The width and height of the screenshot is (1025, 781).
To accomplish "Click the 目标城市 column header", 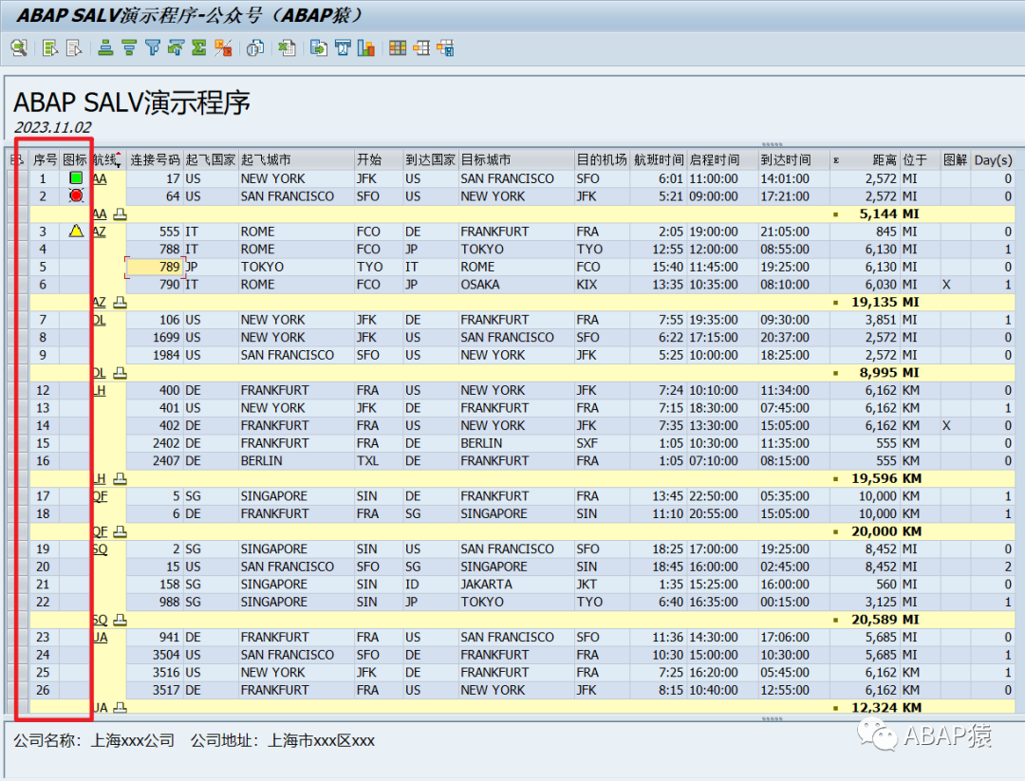I will (515, 160).
